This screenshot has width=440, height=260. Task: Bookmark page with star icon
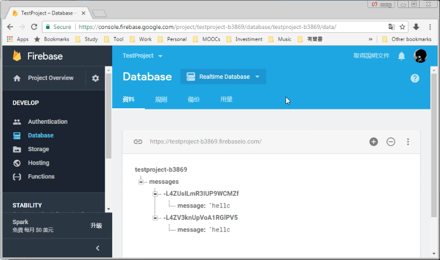point(402,27)
